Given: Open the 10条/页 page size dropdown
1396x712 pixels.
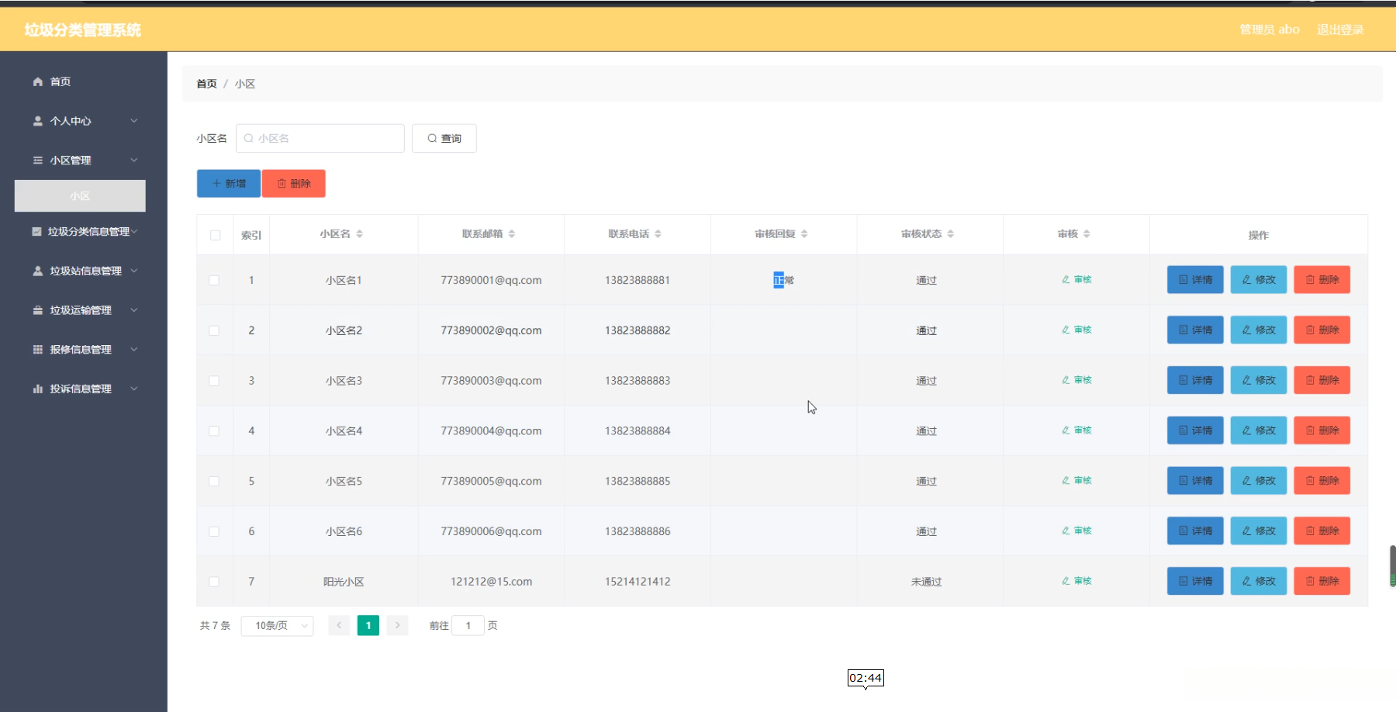Looking at the screenshot, I should coord(277,625).
